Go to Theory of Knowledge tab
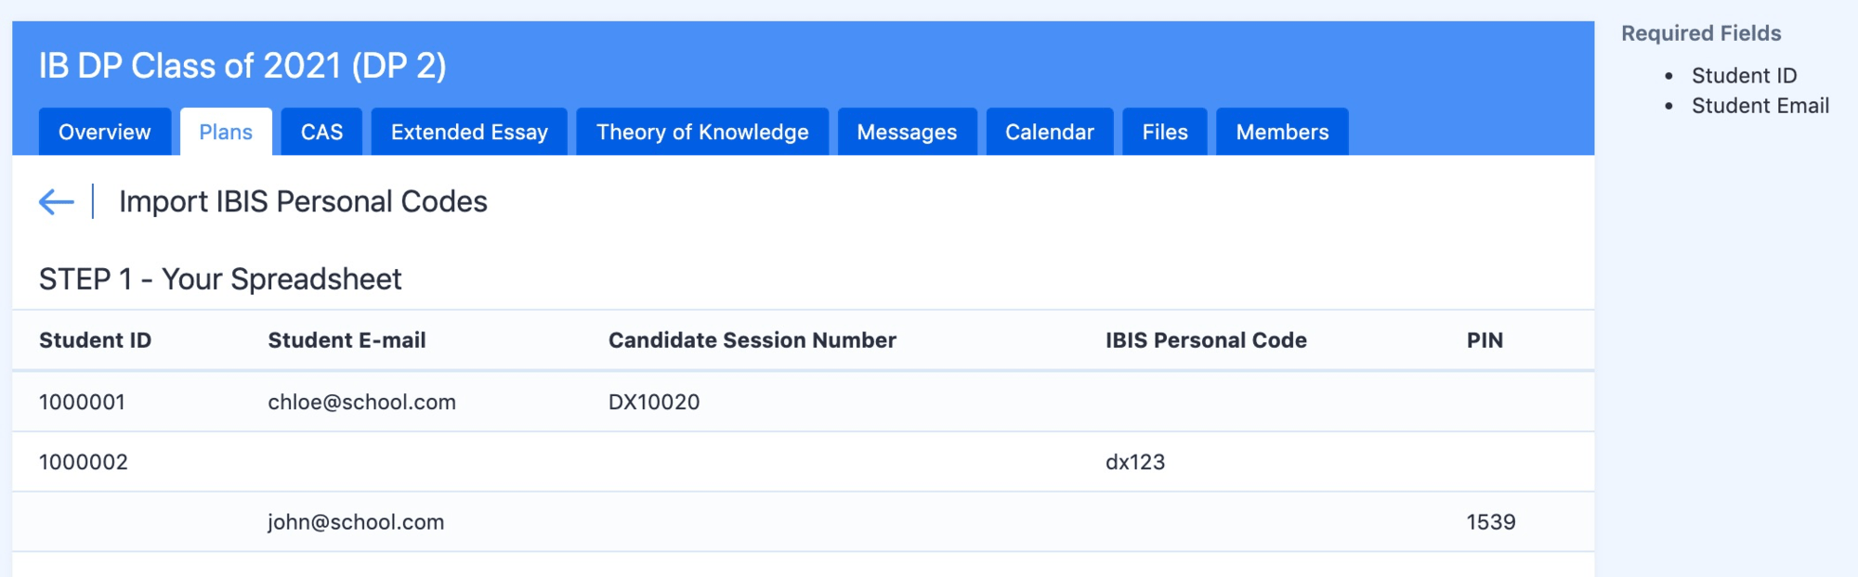The image size is (1858, 577). coord(702,132)
